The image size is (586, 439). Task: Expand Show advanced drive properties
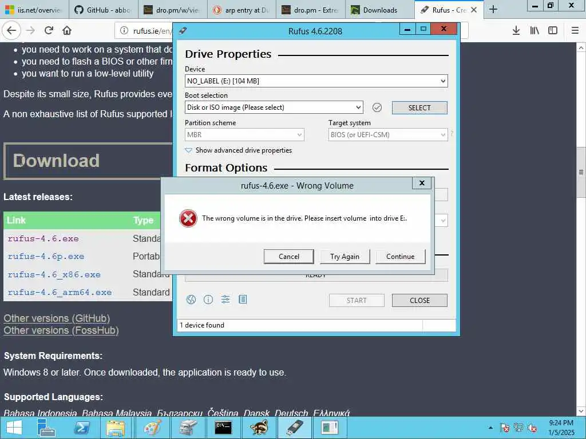(x=239, y=150)
